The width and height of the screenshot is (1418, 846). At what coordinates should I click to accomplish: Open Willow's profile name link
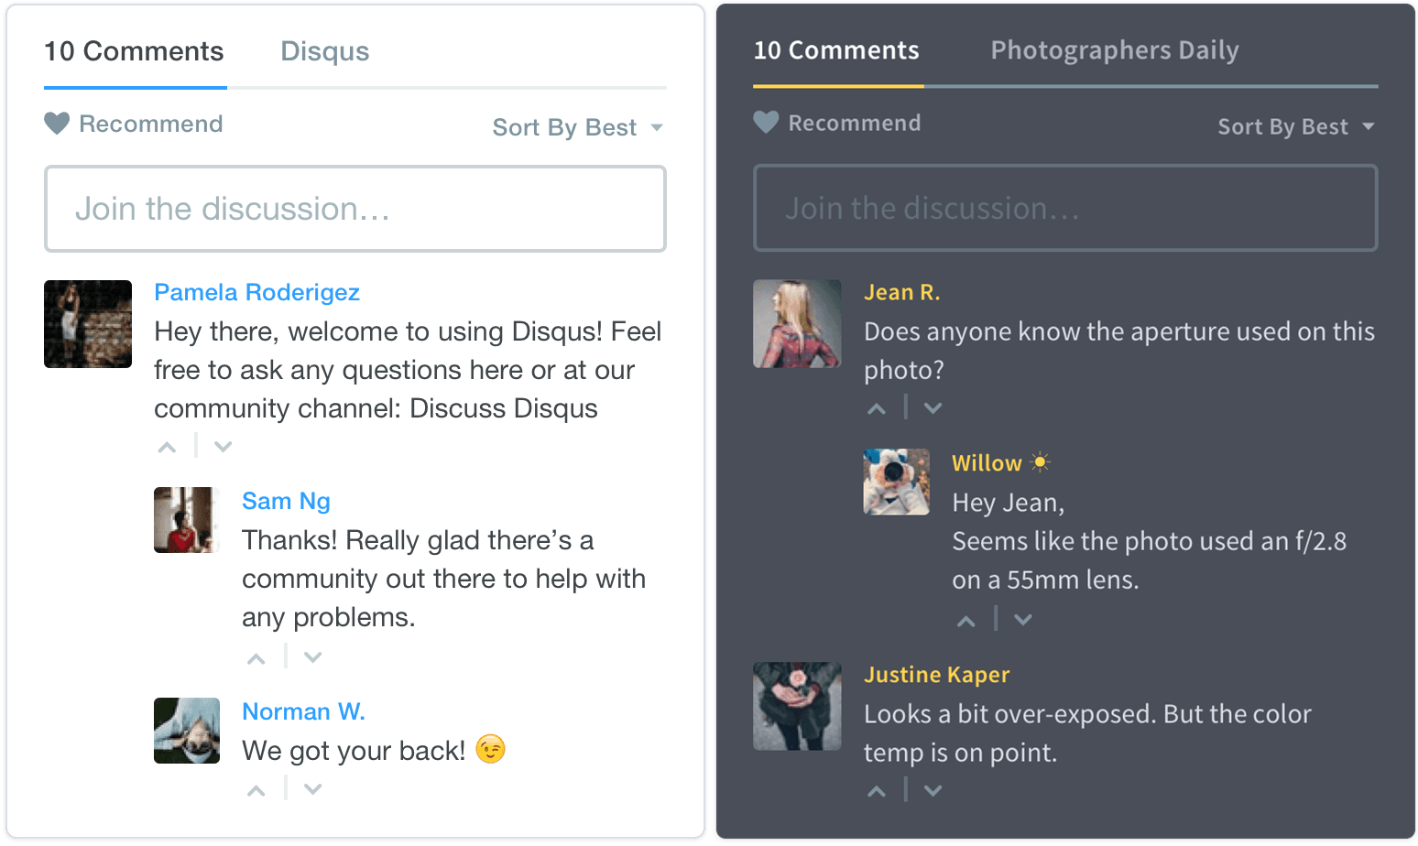point(987,463)
